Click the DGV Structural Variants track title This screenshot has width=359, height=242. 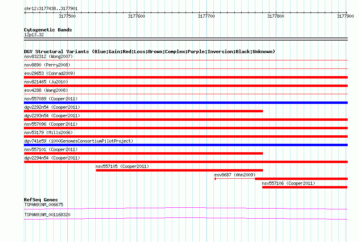[150, 52]
